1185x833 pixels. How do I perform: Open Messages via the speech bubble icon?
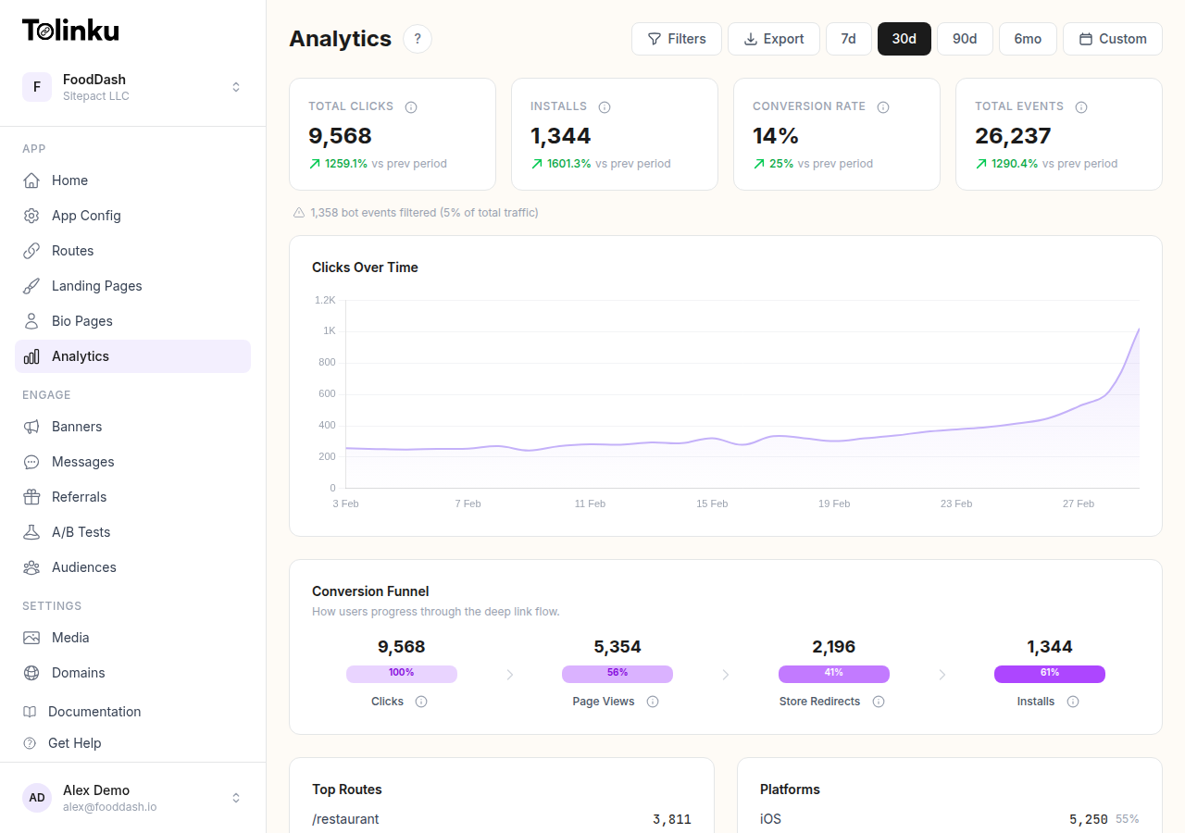click(x=33, y=462)
